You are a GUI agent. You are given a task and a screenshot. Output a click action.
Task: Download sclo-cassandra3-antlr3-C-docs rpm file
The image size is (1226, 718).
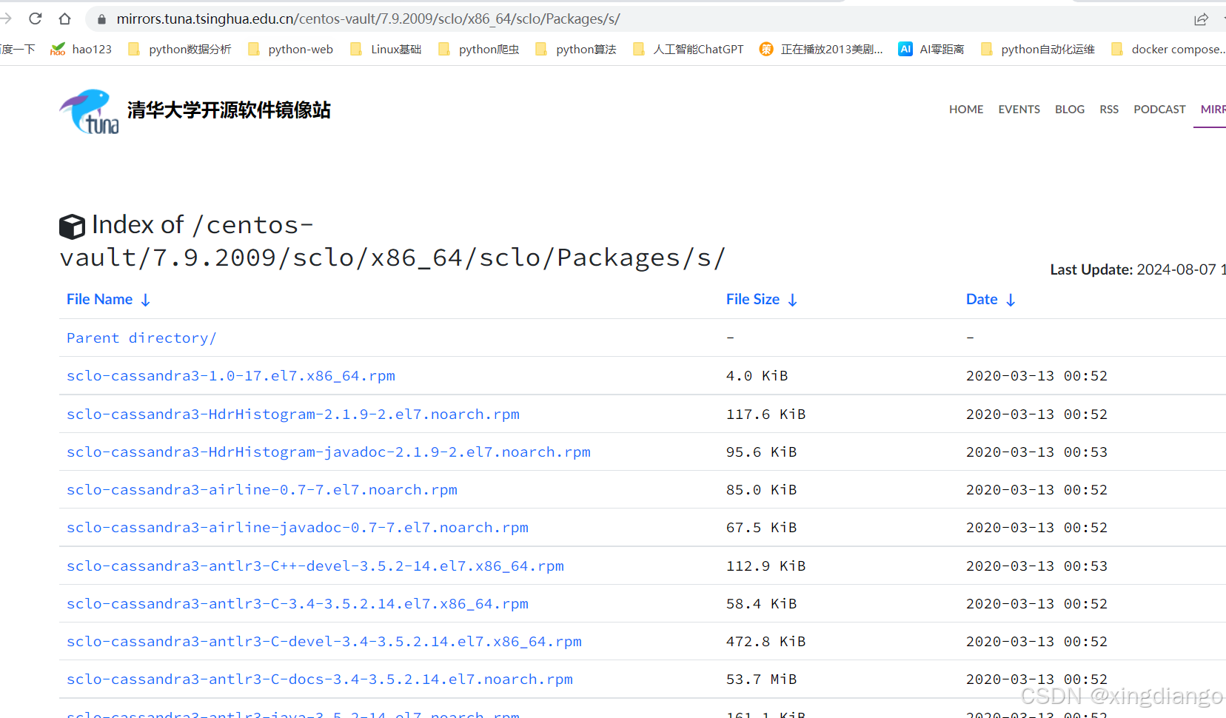319,680
